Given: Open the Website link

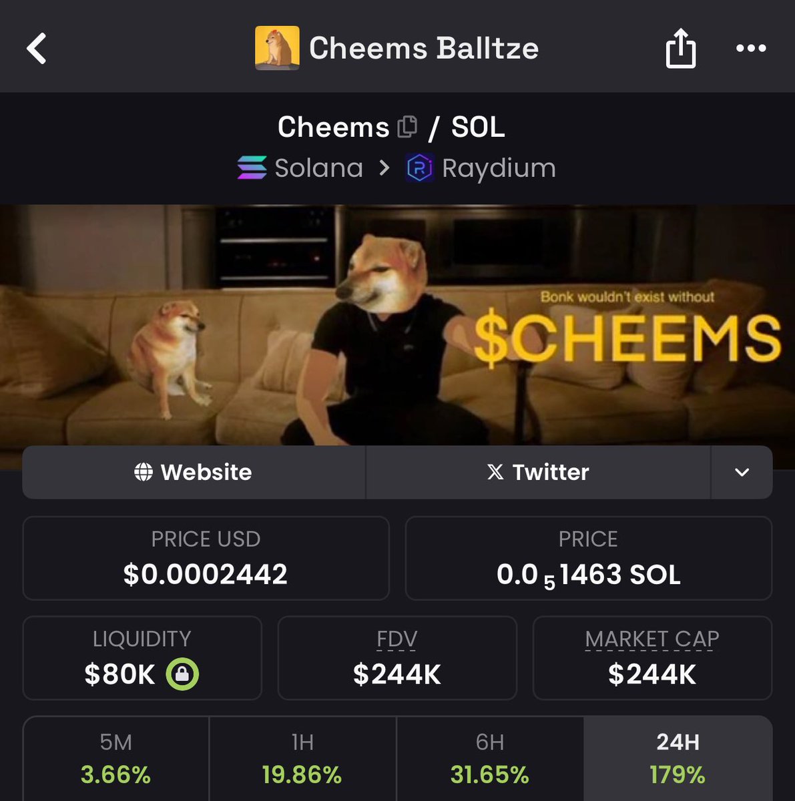Looking at the screenshot, I should (194, 472).
